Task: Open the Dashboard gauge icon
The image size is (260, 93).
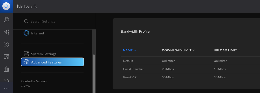Action: pos(6,20)
